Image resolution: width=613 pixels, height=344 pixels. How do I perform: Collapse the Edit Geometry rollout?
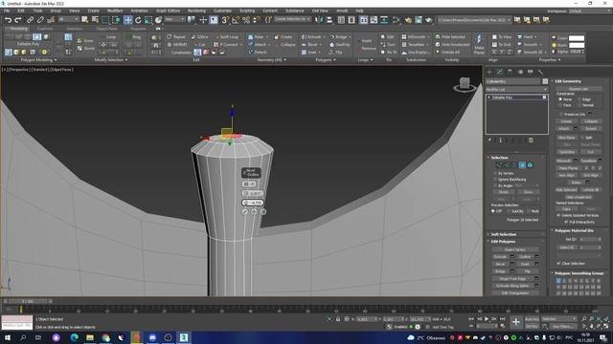pyautogui.click(x=568, y=81)
